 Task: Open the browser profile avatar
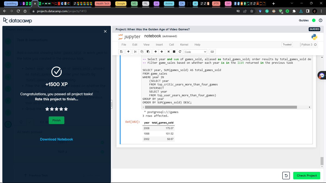pyautogui.click(x=315, y=11)
